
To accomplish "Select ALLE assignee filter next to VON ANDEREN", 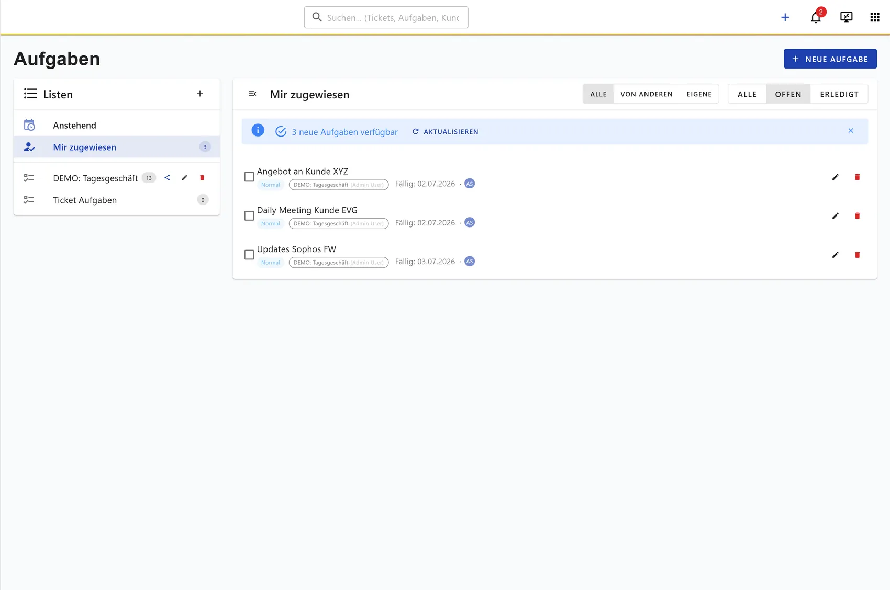I will [x=598, y=94].
